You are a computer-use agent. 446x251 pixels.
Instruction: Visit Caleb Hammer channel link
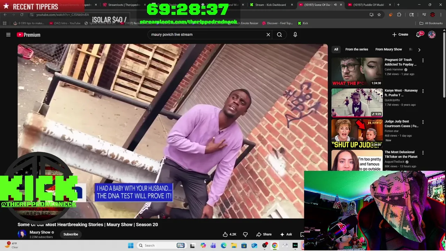(x=394, y=69)
